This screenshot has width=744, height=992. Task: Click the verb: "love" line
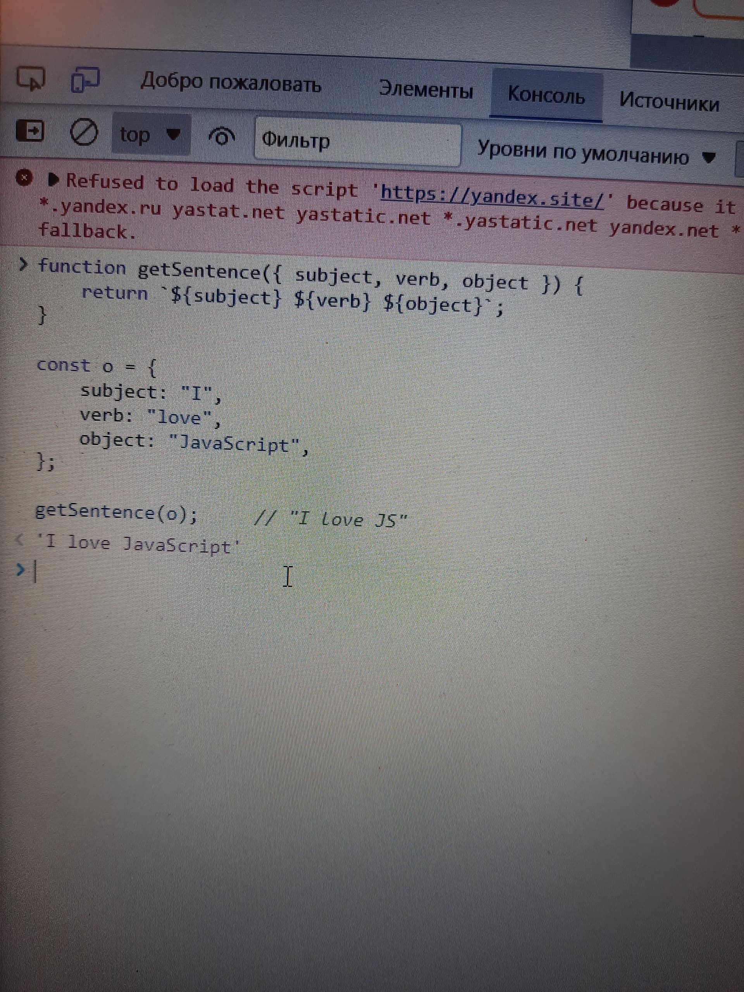click(x=150, y=417)
